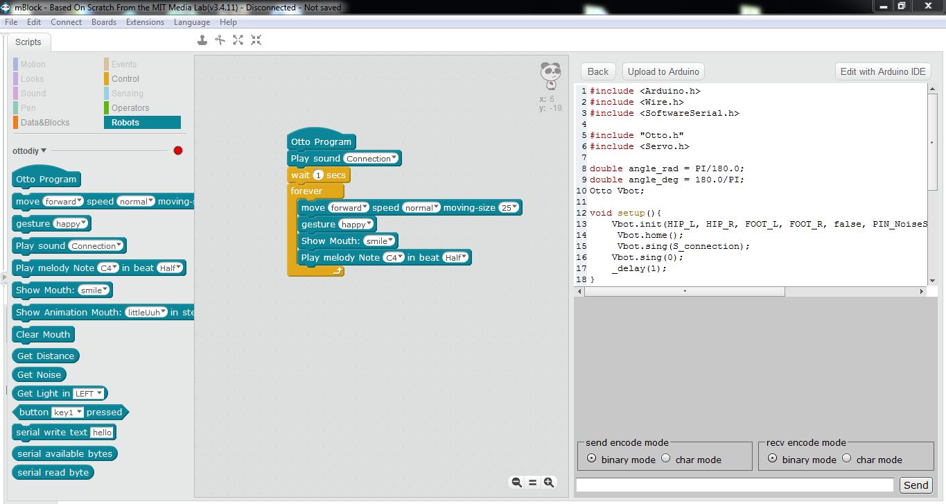Open the File menu
Screen dimensions: 946x504
coord(11,22)
